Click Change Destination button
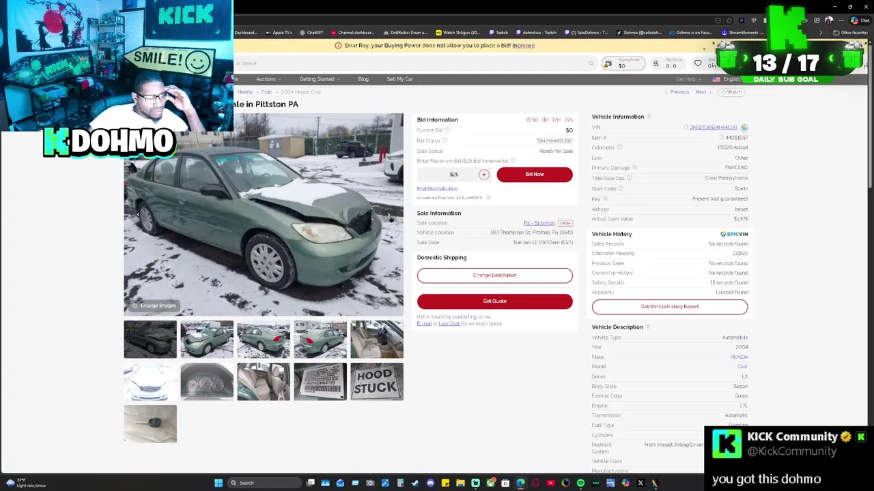 [494, 275]
